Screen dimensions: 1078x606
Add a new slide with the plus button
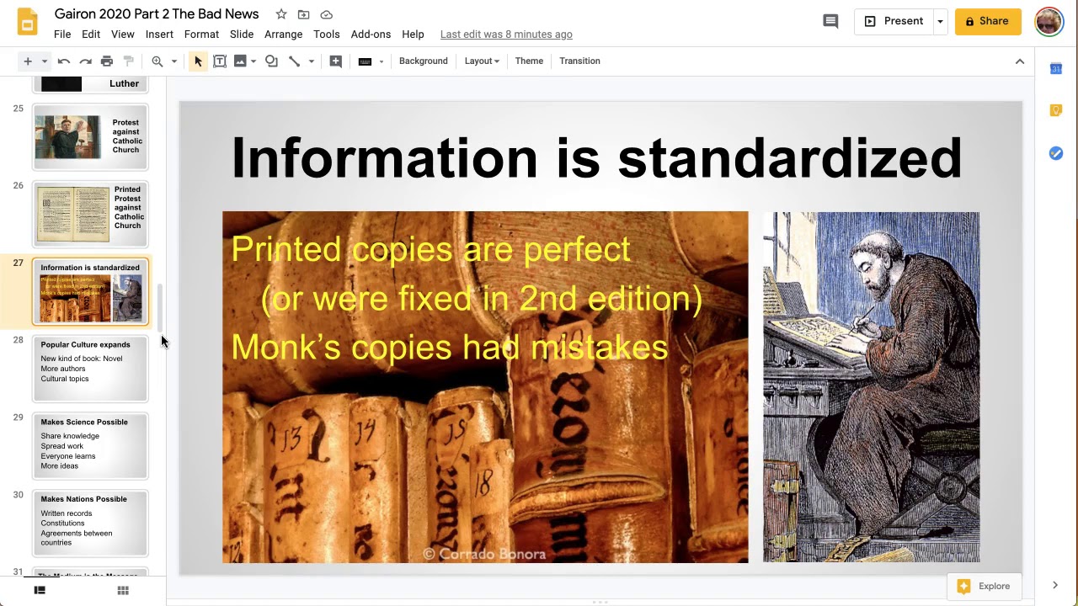click(28, 61)
